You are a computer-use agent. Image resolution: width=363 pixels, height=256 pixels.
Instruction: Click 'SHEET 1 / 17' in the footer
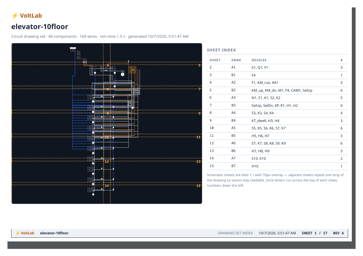point(314,233)
